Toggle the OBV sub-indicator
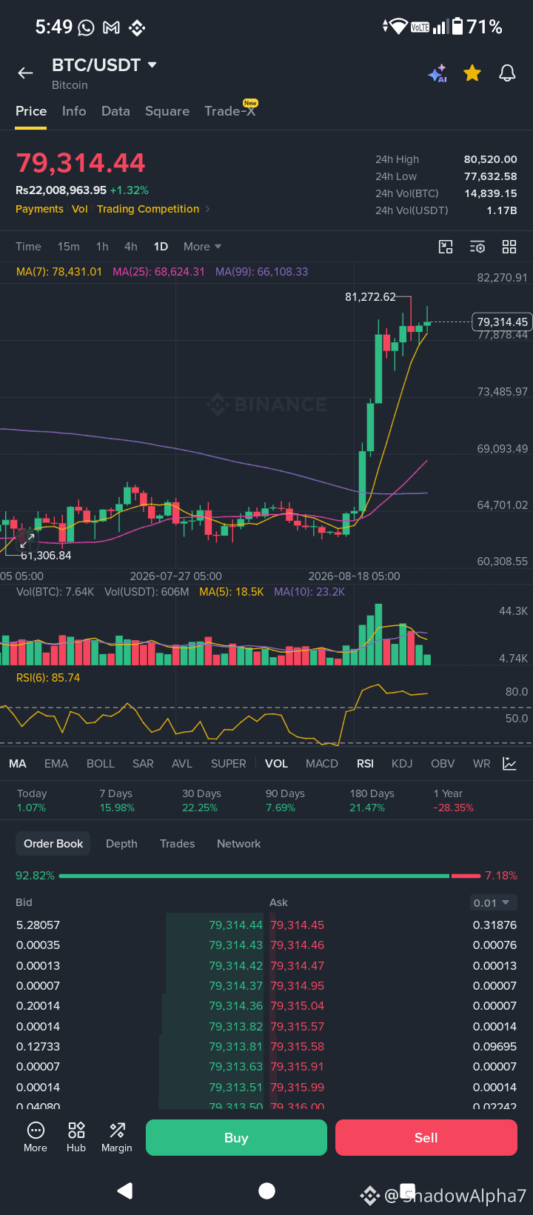 pos(443,764)
